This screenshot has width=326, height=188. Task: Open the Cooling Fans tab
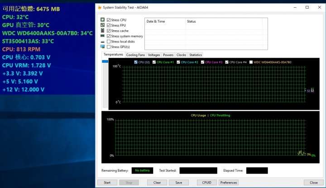tap(135, 55)
